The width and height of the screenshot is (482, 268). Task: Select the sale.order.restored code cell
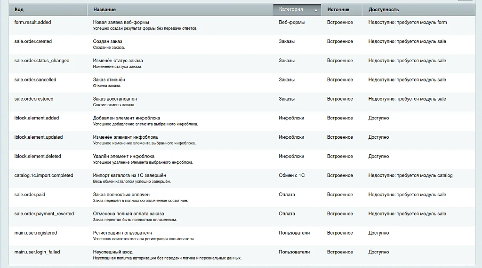[x=34, y=99]
